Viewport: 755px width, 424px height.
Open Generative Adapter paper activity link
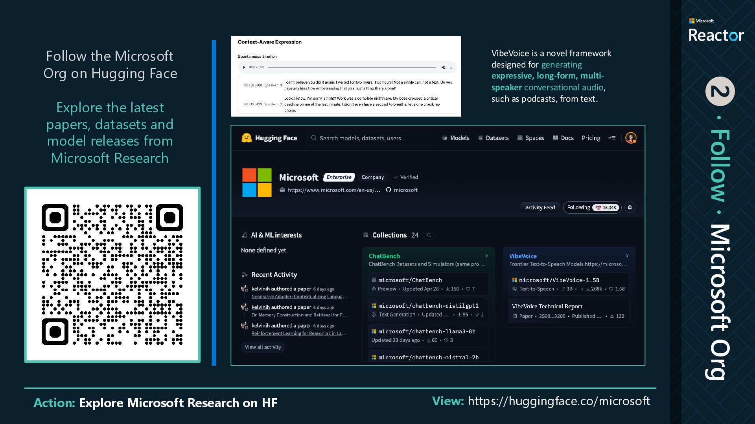pos(299,297)
